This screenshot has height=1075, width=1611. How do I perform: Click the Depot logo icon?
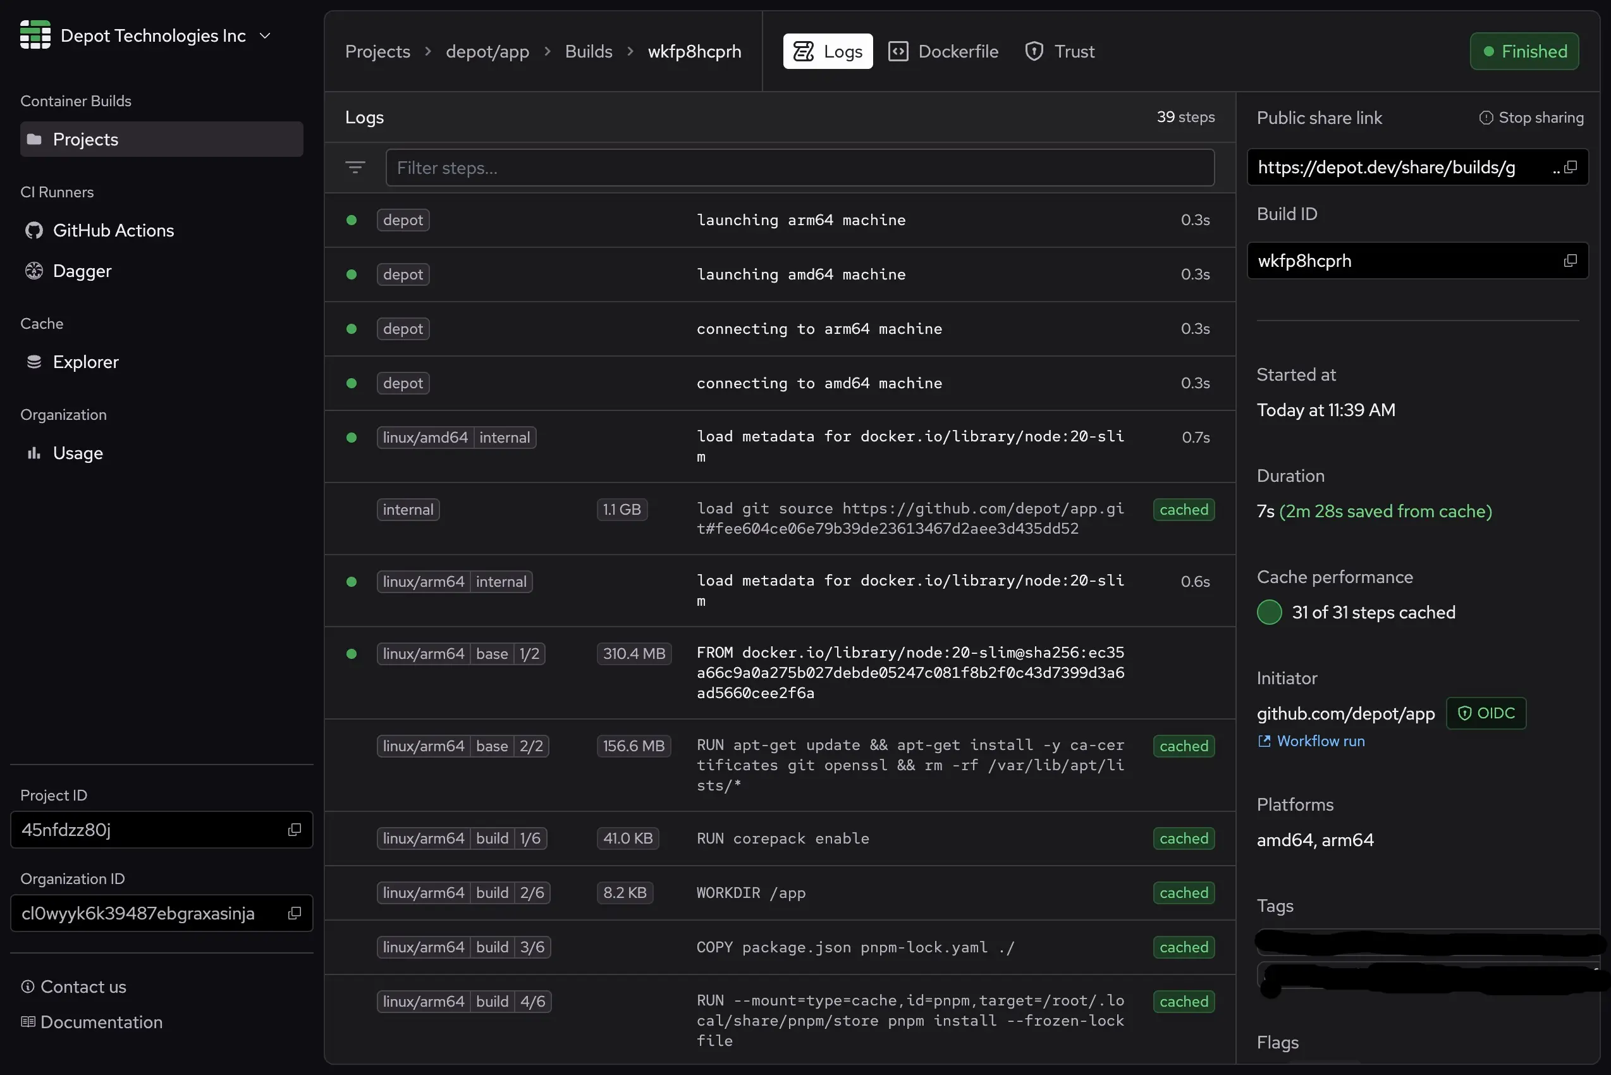pos(35,35)
